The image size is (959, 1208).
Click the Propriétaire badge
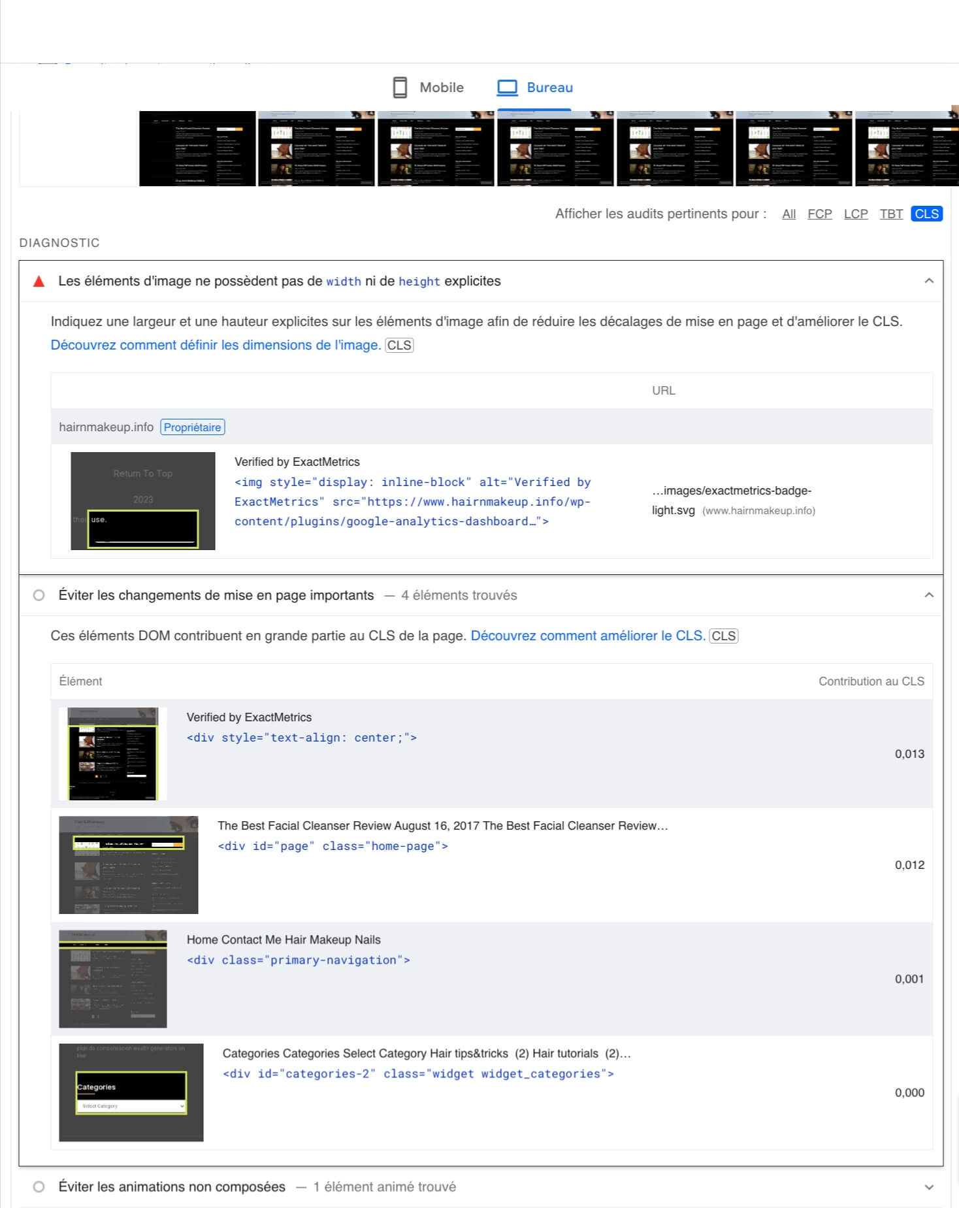(192, 427)
